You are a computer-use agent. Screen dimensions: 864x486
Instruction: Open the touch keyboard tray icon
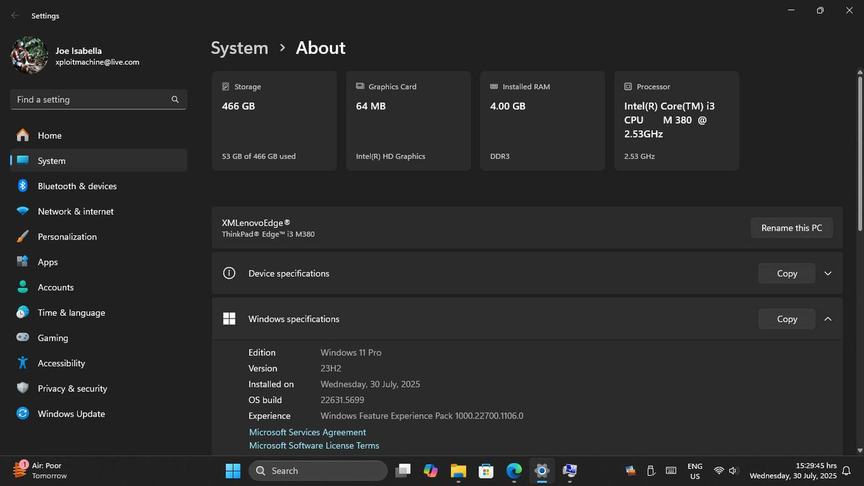(671, 470)
